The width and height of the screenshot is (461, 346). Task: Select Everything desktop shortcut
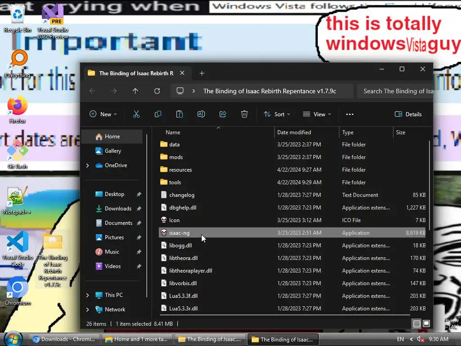(x=18, y=64)
